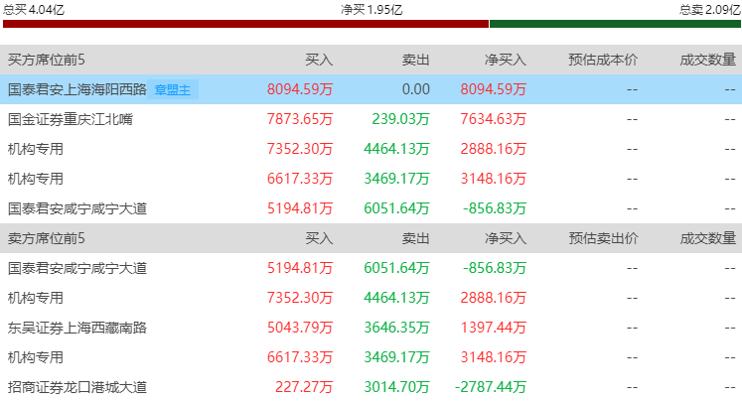The height and width of the screenshot is (401, 742).
Task: Click the red total buy bar
Action: pos(245,24)
